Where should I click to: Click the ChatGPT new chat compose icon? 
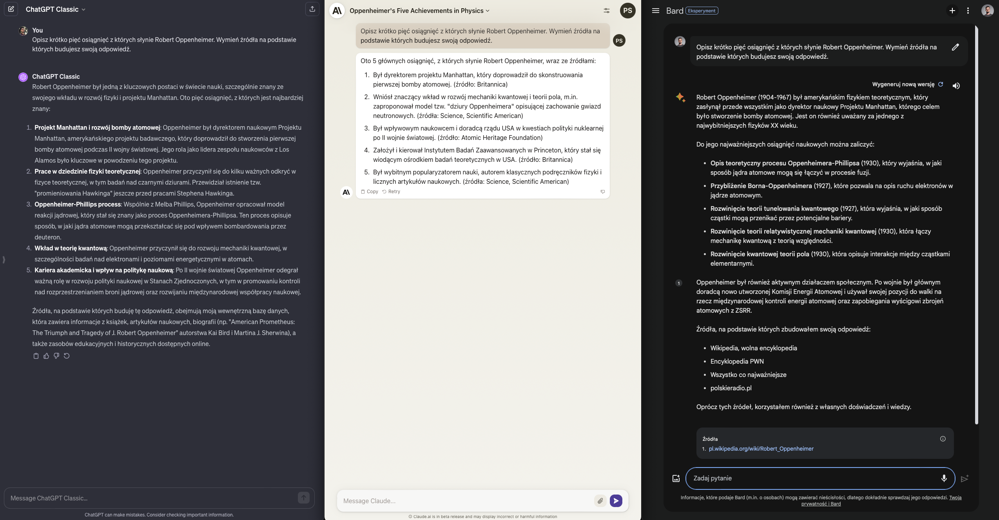11,9
